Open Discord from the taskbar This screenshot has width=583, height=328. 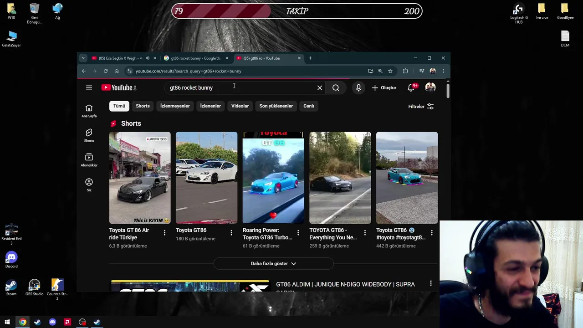[x=52, y=322]
